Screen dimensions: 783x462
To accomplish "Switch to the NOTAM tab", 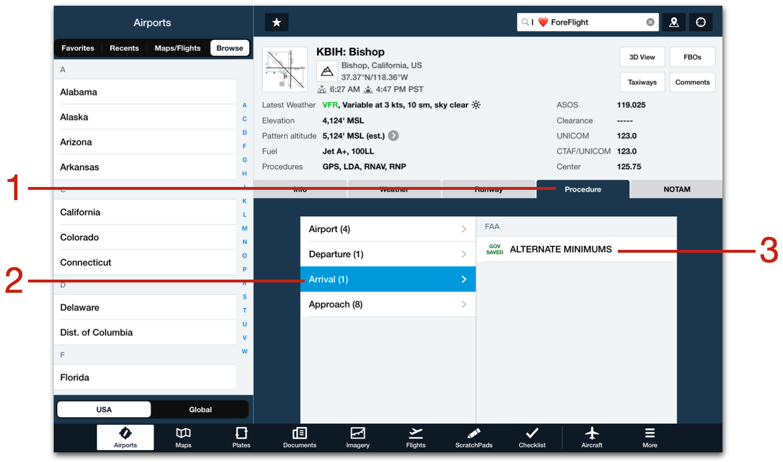I will [676, 189].
